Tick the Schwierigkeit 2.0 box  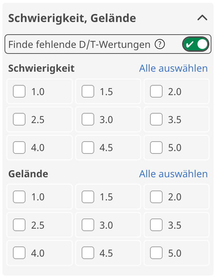pyautogui.click(x=156, y=91)
